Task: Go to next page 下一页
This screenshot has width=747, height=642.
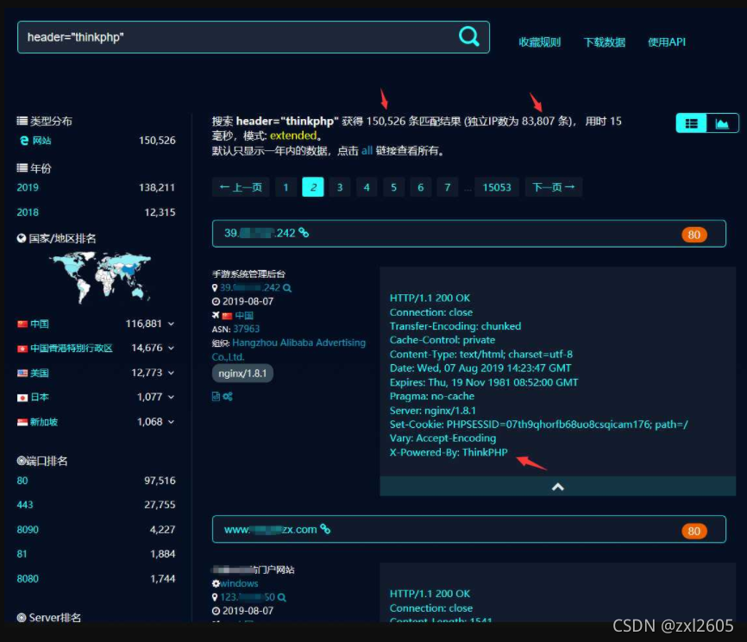Action: 554,187
